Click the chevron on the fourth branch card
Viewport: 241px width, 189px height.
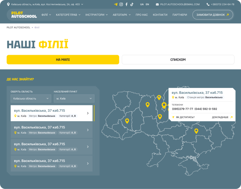(88, 163)
